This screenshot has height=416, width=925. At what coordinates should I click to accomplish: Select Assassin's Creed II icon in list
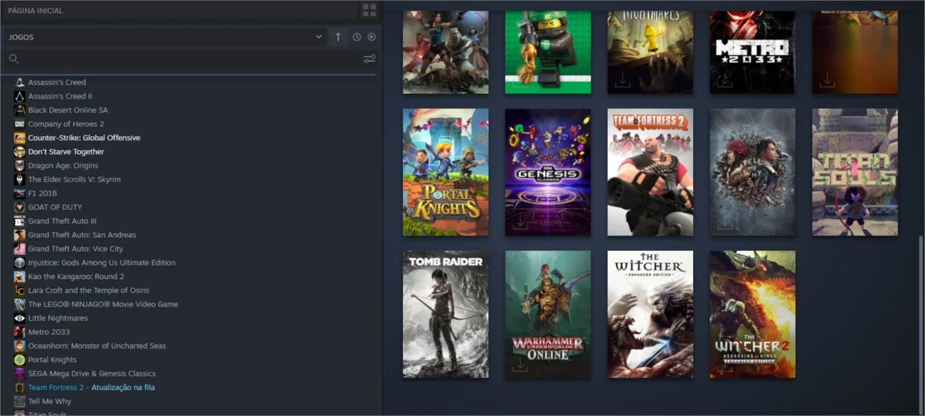(x=20, y=96)
